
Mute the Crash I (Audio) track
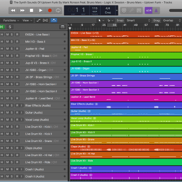7,169
